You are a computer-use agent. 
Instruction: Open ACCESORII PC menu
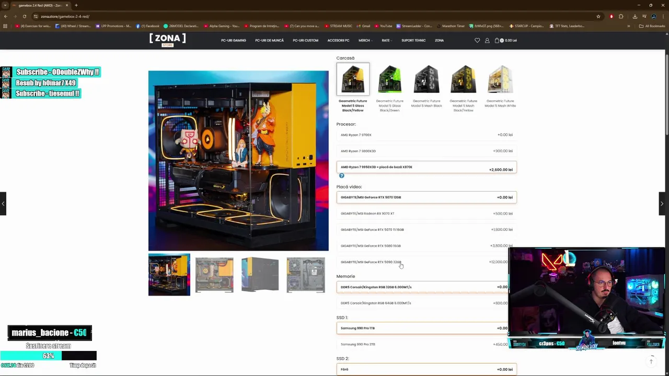coord(339,40)
